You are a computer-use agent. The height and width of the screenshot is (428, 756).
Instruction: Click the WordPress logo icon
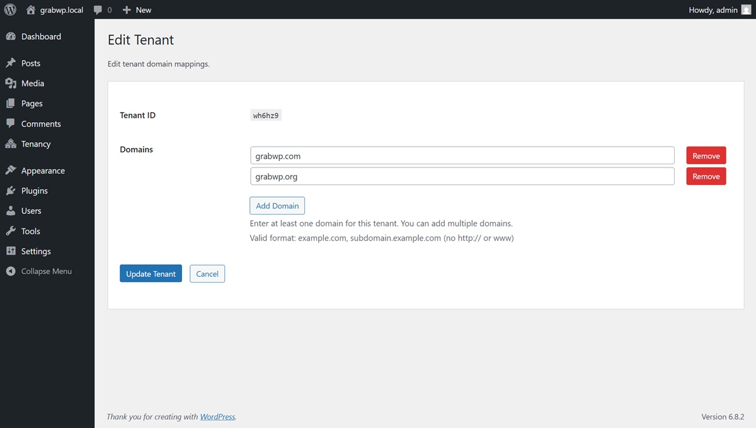pyautogui.click(x=10, y=9)
